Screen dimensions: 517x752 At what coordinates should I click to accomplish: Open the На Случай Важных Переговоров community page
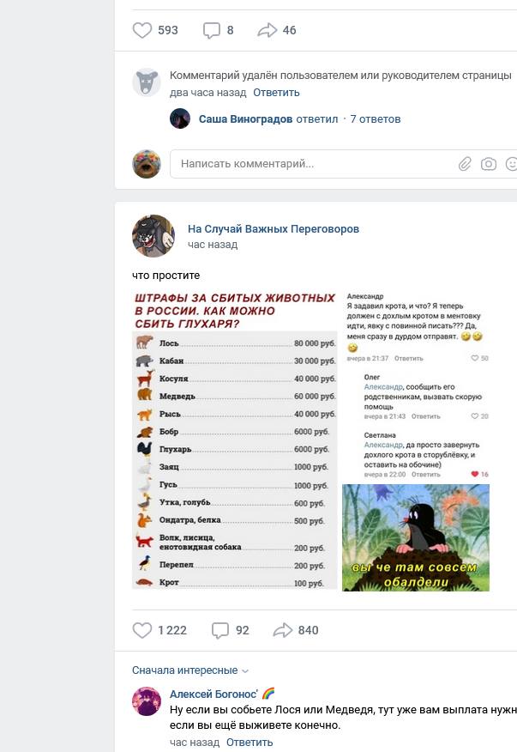coord(274,228)
